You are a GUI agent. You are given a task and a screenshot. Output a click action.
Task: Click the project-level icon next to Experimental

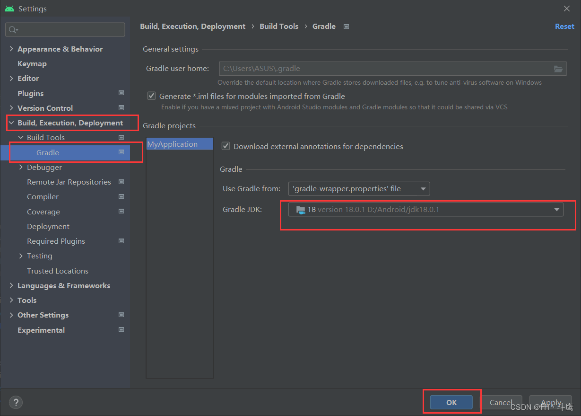pos(121,330)
